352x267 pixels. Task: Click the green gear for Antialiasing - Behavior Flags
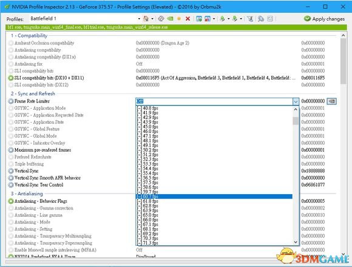tap(11, 201)
